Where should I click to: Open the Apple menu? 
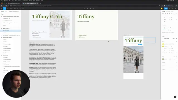tap(2, 1)
